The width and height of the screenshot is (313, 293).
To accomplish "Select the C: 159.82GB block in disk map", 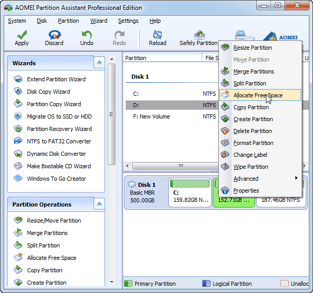I will (x=190, y=193).
